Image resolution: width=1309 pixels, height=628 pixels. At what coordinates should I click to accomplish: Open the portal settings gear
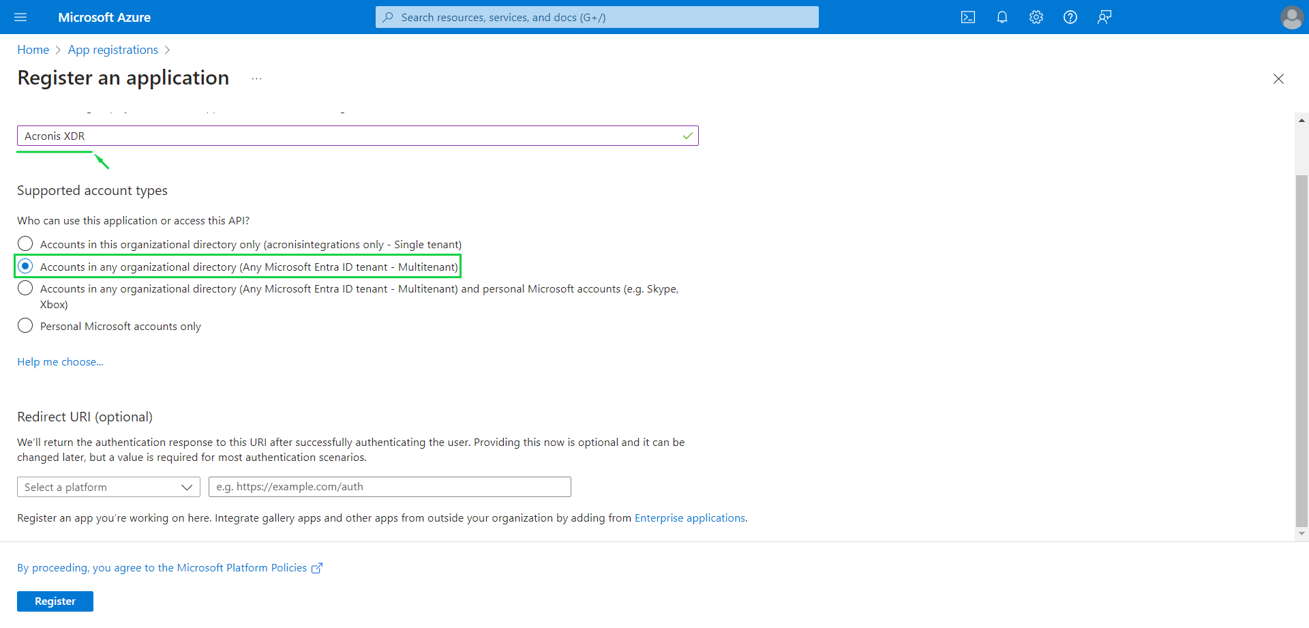tap(1036, 17)
